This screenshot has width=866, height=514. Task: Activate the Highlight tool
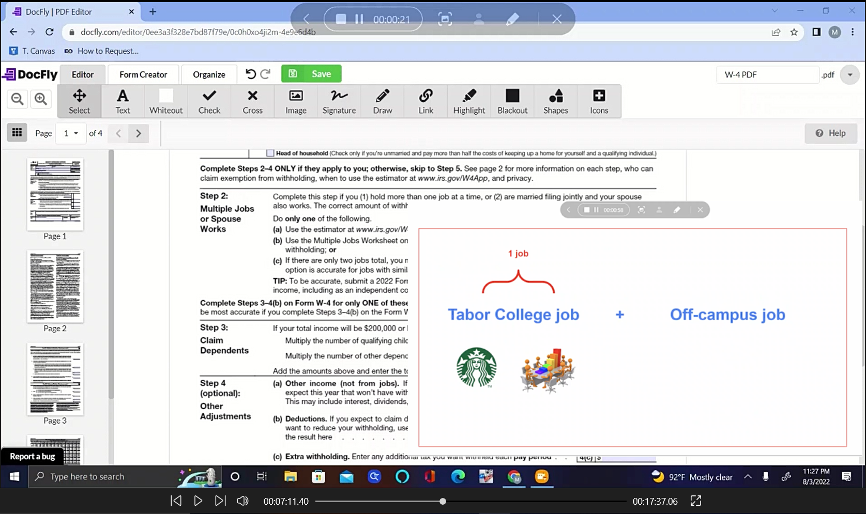pyautogui.click(x=469, y=101)
